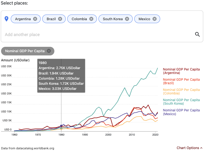Toggle Brazil series in chart legend
The width and height of the screenshot is (204, 152).
(x=181, y=81)
